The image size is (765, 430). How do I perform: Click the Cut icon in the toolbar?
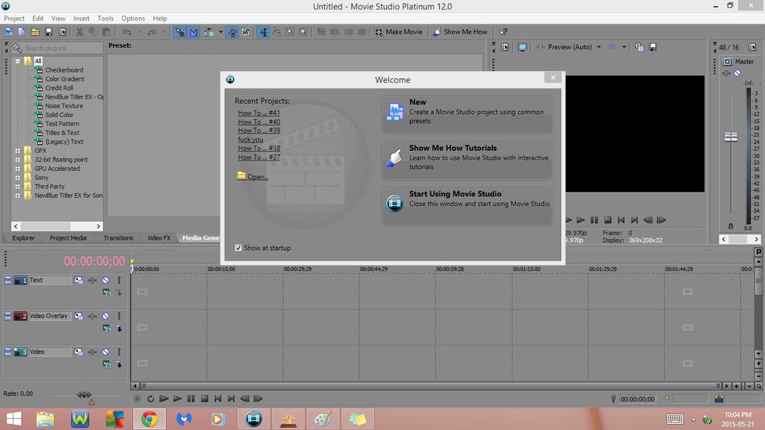[x=78, y=31]
